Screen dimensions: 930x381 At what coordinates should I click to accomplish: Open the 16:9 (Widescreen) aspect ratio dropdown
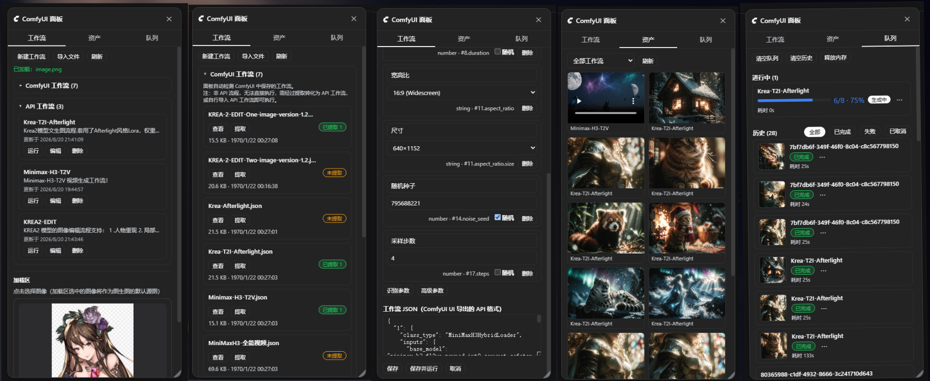pyautogui.click(x=462, y=93)
